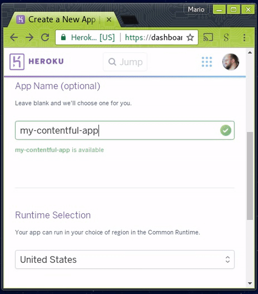This screenshot has height=294, width=258.
Task: Reload the Heroku dashboard page
Action: click(x=45, y=37)
